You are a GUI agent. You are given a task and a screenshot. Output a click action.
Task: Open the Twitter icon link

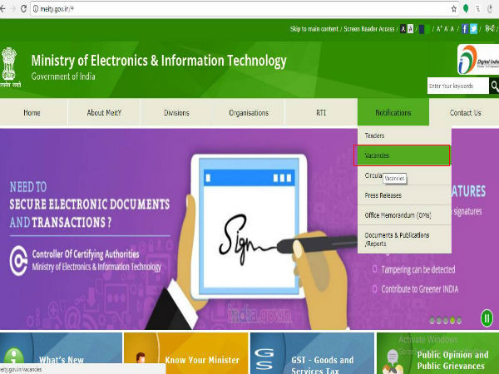tap(473, 29)
